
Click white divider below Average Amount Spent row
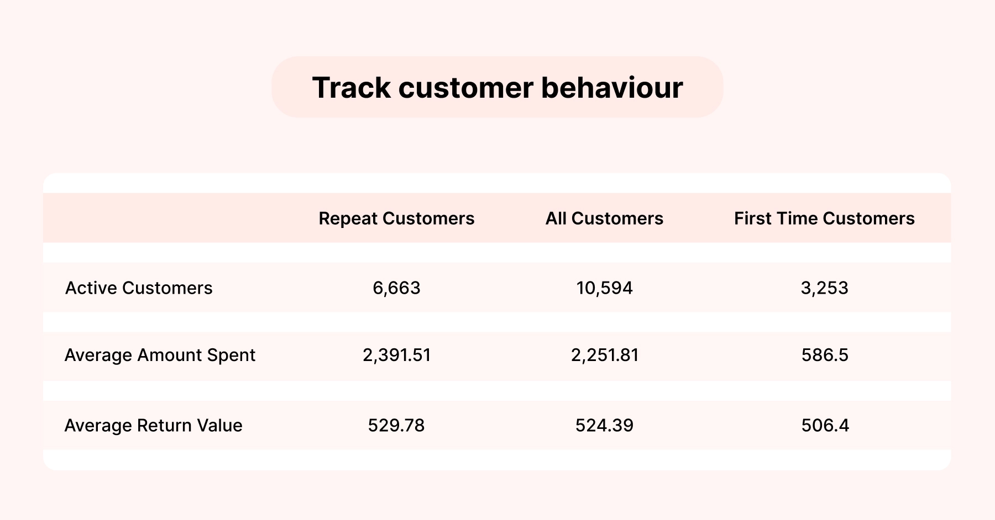point(497,391)
